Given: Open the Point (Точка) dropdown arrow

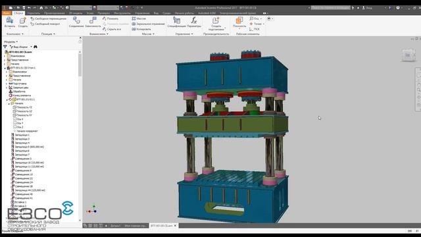Looking at the screenshot, I should point(263,24).
